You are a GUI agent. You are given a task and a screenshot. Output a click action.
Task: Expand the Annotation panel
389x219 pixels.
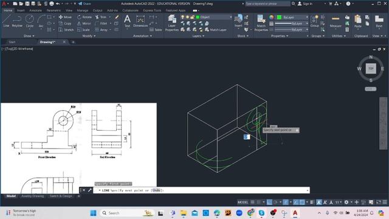point(142,36)
